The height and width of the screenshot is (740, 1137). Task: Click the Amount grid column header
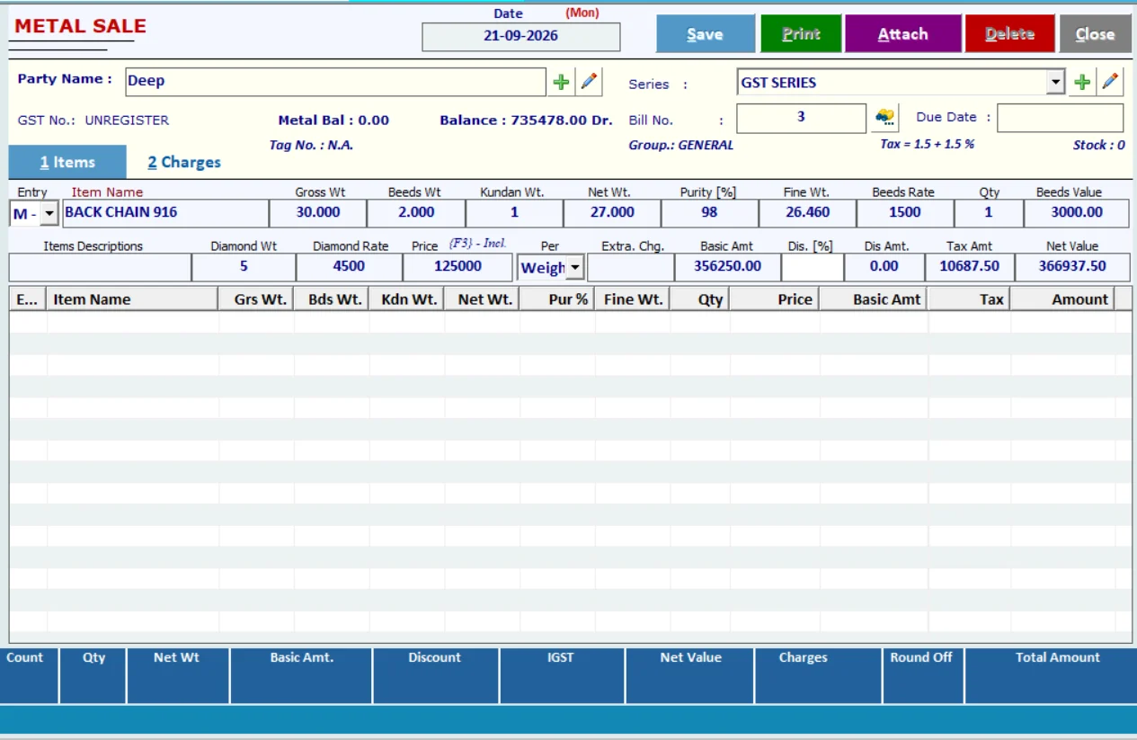tap(1062, 299)
